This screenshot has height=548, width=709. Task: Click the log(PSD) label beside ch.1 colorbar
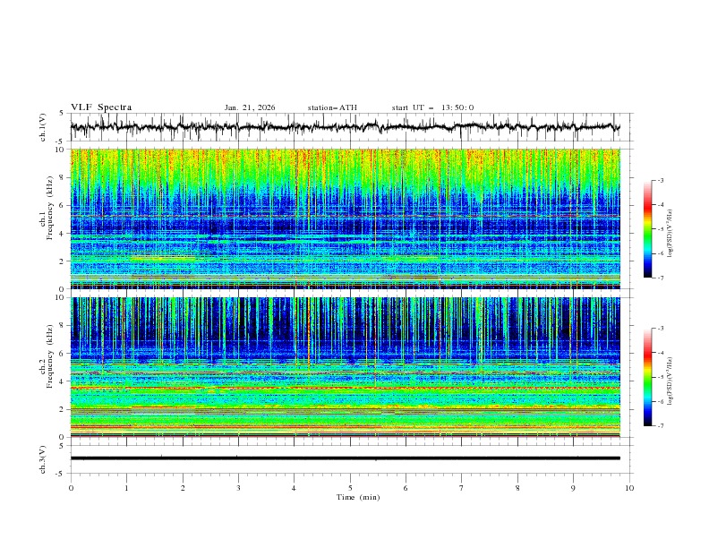click(x=671, y=234)
